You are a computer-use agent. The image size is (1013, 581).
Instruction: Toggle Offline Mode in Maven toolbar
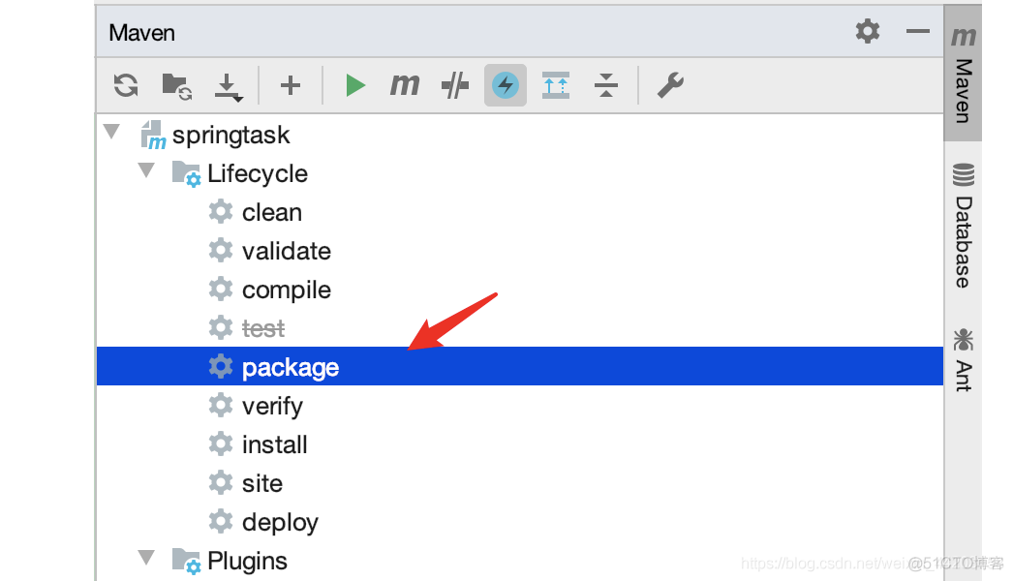454,85
